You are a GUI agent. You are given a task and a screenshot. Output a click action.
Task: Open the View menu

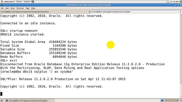pos(13,8)
